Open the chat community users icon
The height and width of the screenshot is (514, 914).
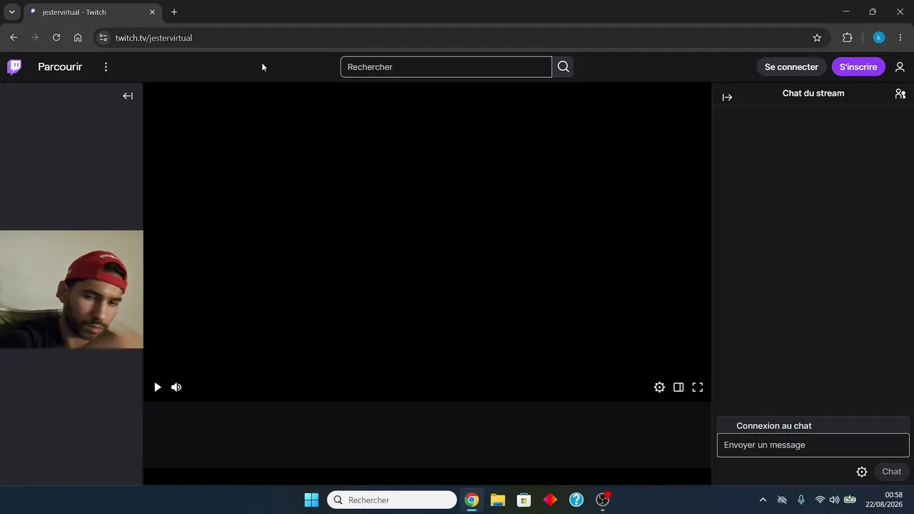tap(900, 94)
